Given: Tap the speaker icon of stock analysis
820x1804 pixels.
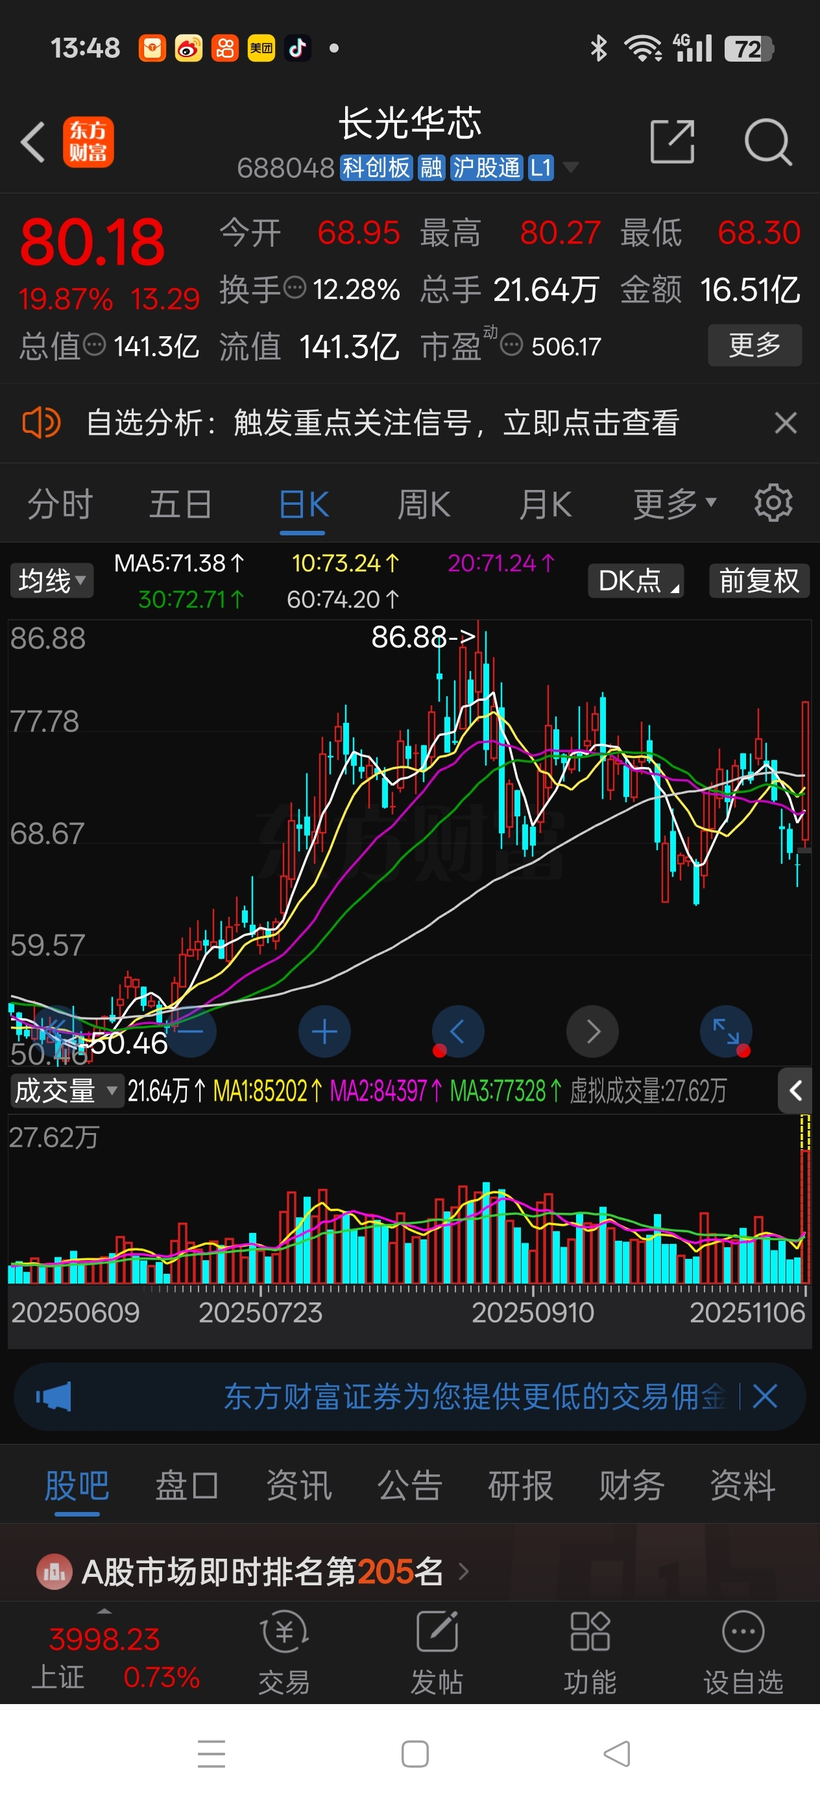Looking at the screenshot, I should tap(42, 423).
